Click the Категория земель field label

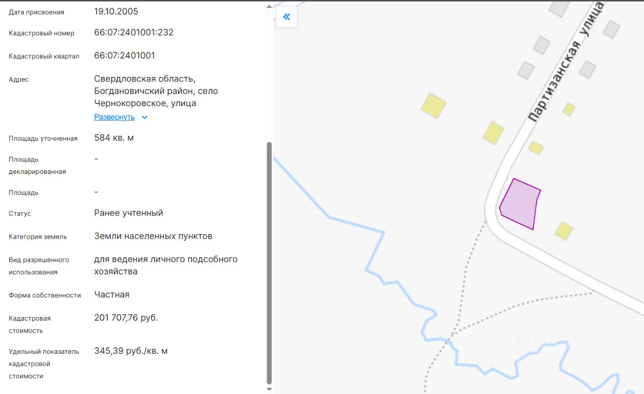(38, 237)
